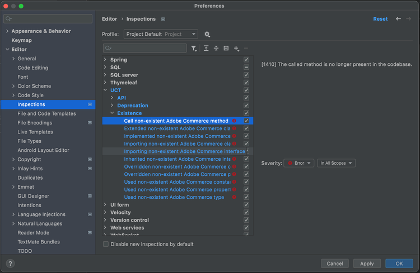Open the In All Scopes dropdown

pyautogui.click(x=336, y=163)
